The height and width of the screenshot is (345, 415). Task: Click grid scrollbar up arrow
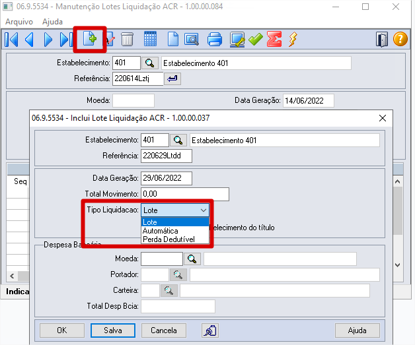tap(397, 181)
